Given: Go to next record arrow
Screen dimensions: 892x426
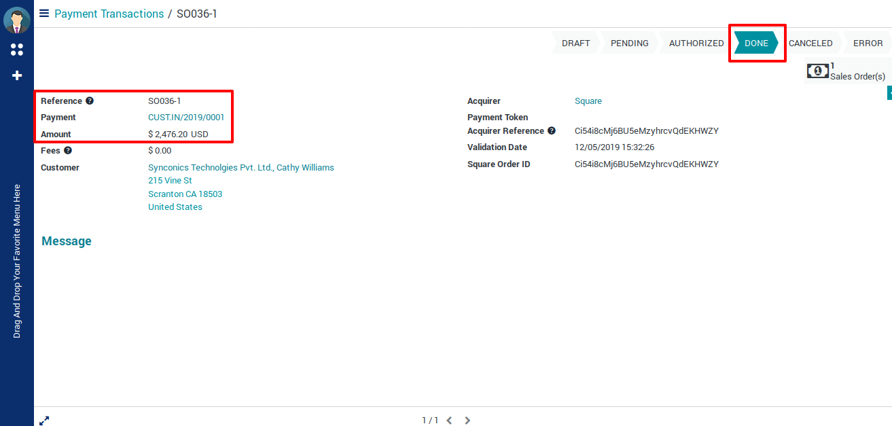Looking at the screenshot, I should [467, 421].
